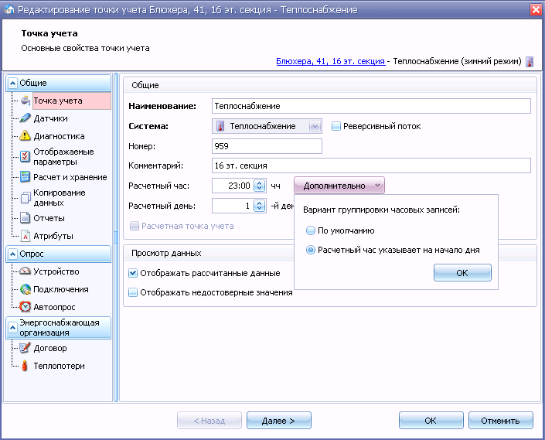
Task: Click the thermometer icon beside зимний режим
Action: [x=530, y=62]
